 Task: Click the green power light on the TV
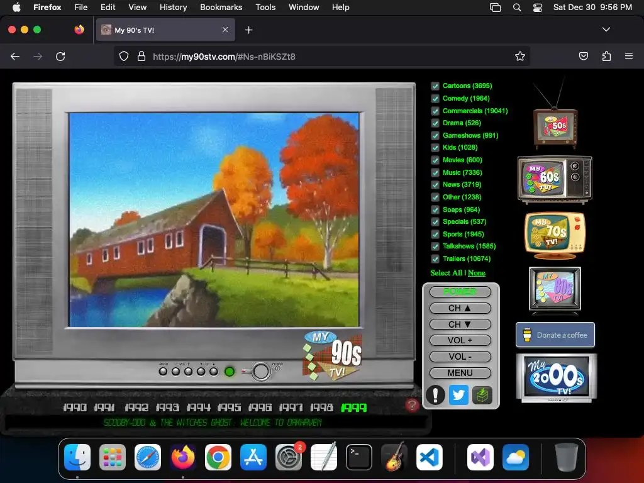click(x=230, y=372)
